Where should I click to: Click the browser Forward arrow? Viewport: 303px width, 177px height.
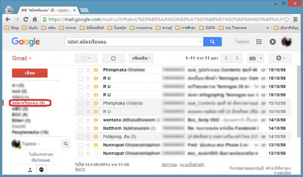click(x=17, y=19)
